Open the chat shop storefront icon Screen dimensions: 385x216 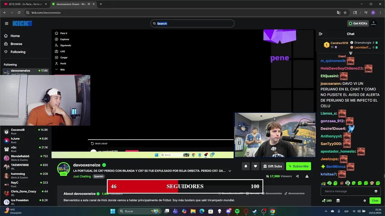coord(338,201)
